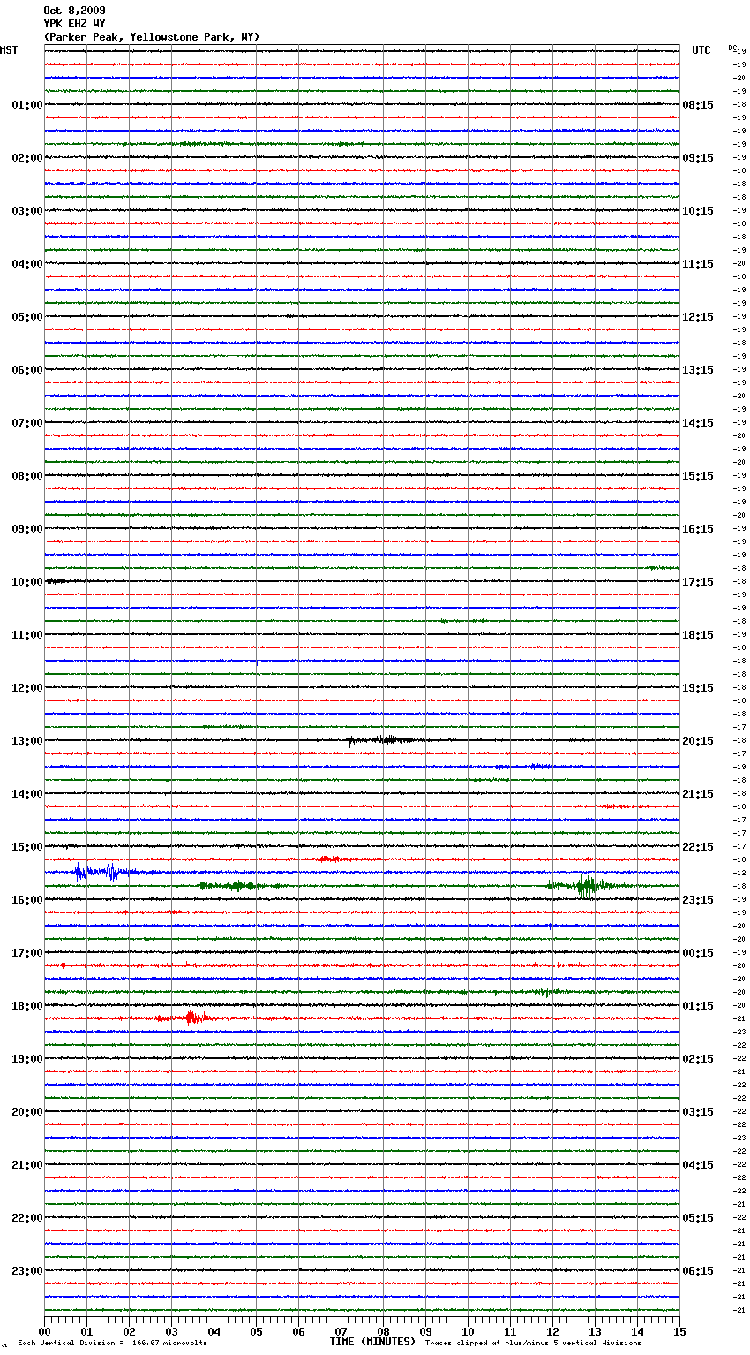This screenshot has height=1355, width=750.
Task: Click the 166.67 microvolts vertical division note
Action: pyautogui.click(x=112, y=1344)
